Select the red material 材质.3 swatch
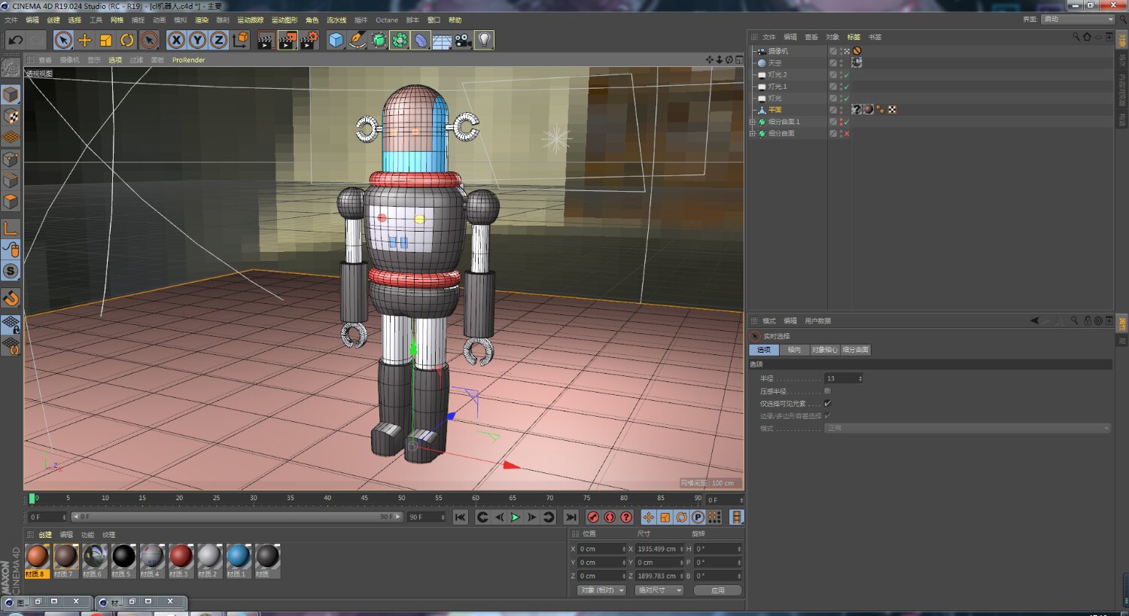Image resolution: width=1129 pixels, height=616 pixels. pyautogui.click(x=181, y=557)
